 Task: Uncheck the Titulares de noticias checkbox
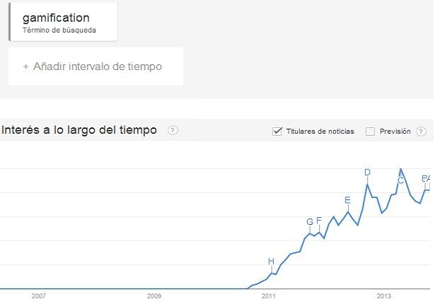pyautogui.click(x=277, y=131)
